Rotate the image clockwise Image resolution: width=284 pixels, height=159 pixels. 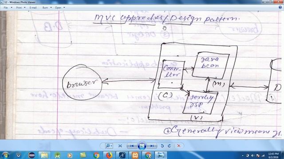point(169,146)
